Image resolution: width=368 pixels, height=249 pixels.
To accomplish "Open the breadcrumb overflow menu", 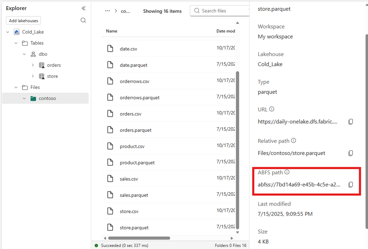I will [107, 11].
